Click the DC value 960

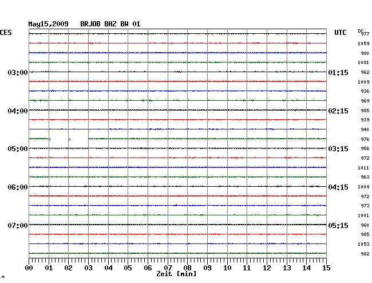365,225
